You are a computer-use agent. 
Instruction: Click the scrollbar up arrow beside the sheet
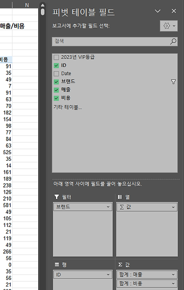click(x=43, y=5)
